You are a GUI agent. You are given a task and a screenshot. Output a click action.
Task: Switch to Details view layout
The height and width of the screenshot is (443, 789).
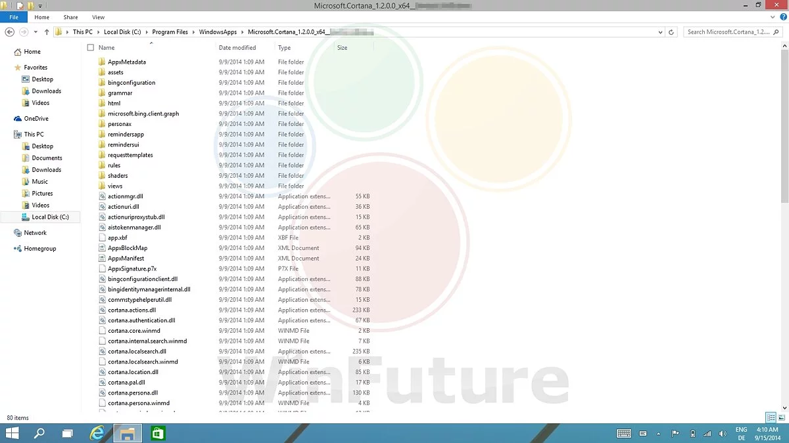pos(771,417)
